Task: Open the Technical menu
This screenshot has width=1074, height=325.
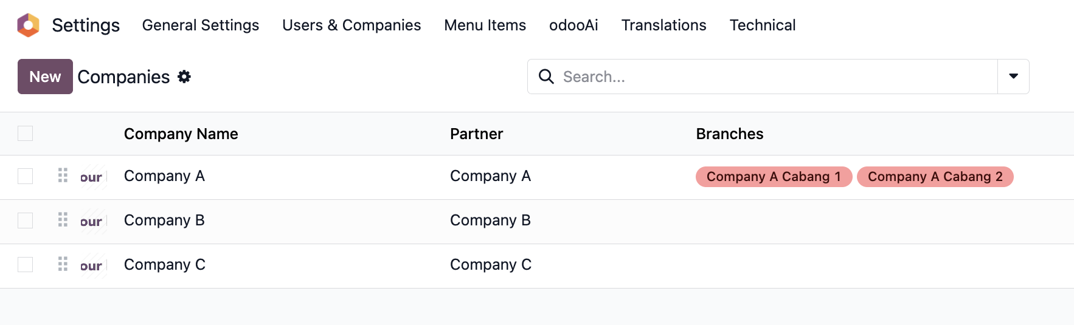Action: pos(762,25)
